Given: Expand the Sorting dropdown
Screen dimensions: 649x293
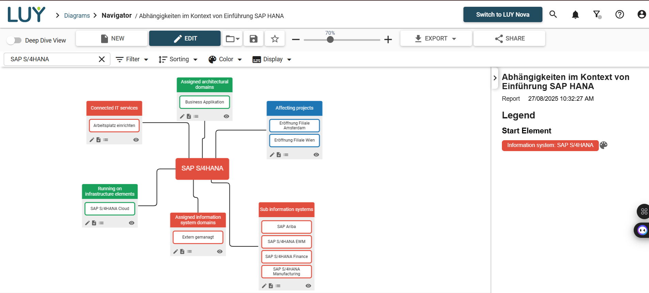Looking at the screenshot, I should [178, 59].
